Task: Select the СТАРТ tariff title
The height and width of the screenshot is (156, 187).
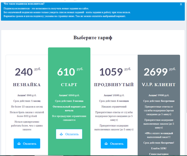Action: pyautogui.click(x=69, y=85)
